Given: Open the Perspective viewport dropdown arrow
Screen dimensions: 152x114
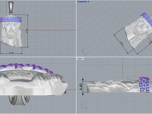Looking at the screenshot, I should [x=89, y=2].
